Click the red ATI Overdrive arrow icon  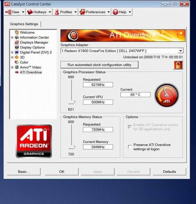pos(17,72)
